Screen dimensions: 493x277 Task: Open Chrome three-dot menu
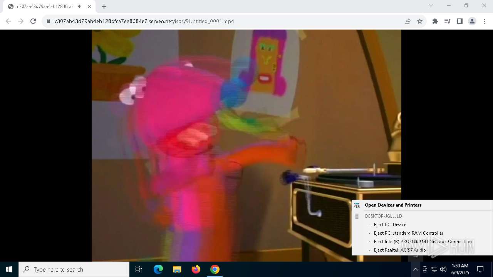pos(485,21)
